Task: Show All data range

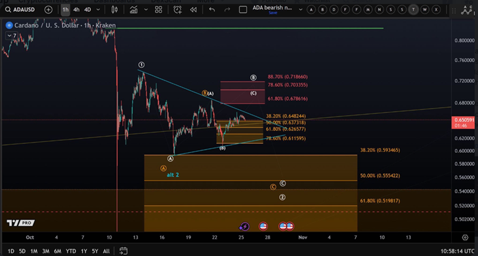Action: (x=106, y=251)
